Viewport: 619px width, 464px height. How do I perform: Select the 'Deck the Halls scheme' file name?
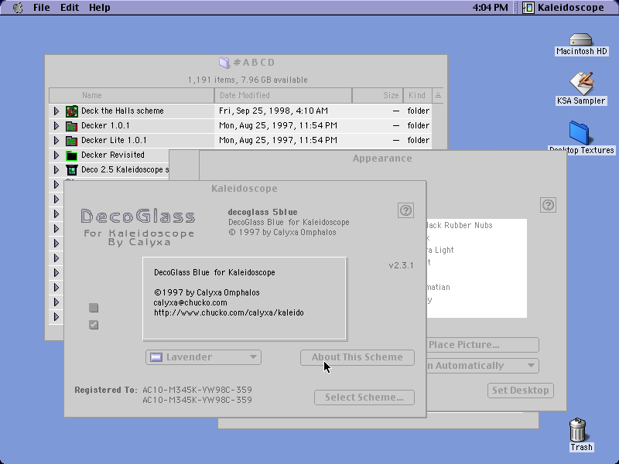coord(122,111)
